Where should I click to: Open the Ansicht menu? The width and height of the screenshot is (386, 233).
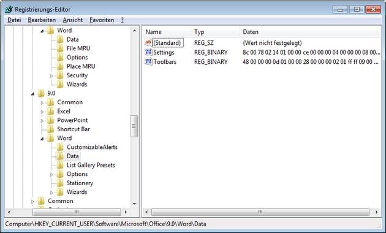(x=73, y=20)
